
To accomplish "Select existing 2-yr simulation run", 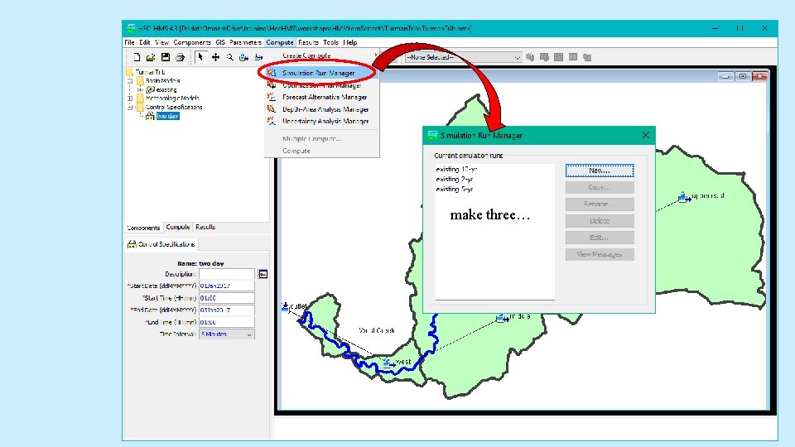I will (455, 179).
